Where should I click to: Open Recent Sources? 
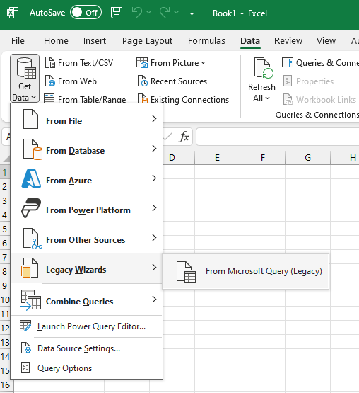click(x=172, y=81)
